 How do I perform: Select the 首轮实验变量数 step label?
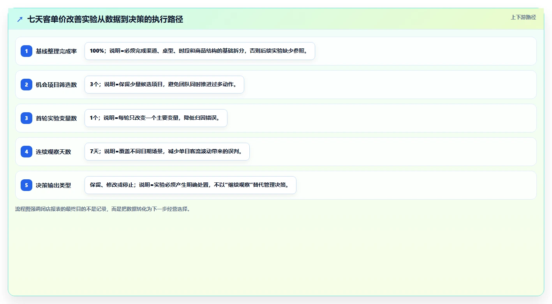[x=56, y=118]
